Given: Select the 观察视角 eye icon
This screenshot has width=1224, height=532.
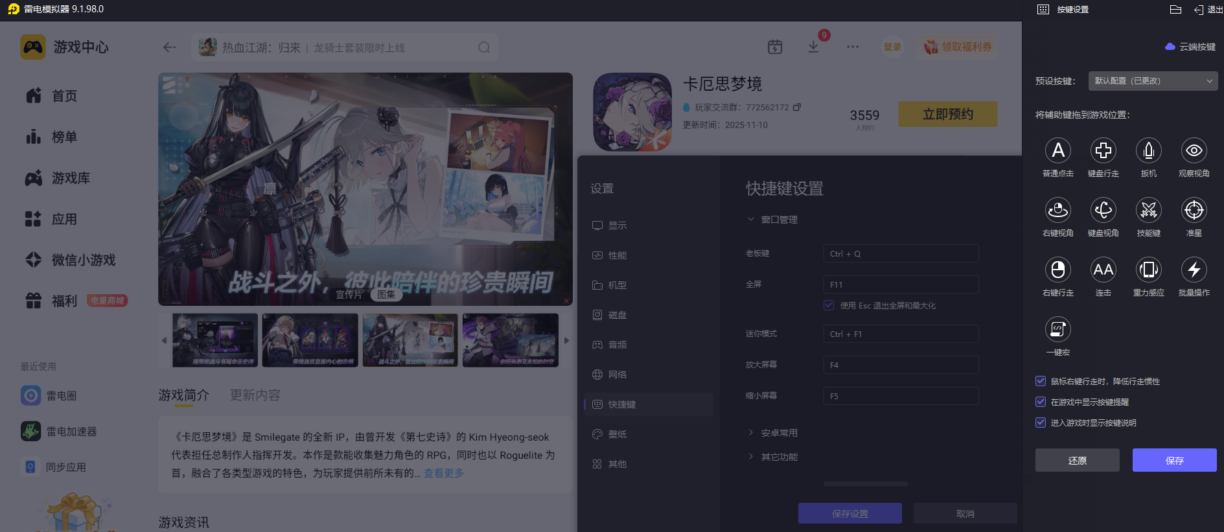Looking at the screenshot, I should coord(1194,150).
